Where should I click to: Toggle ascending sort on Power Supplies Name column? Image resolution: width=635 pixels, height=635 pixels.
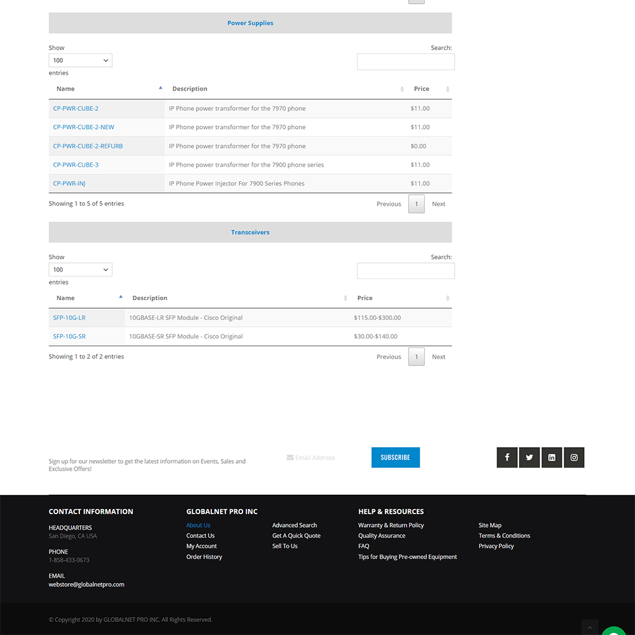click(x=160, y=88)
